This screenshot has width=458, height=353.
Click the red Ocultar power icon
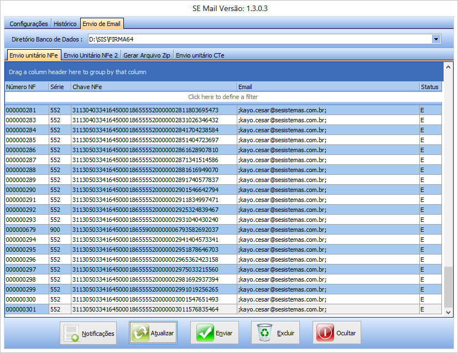coord(326,333)
